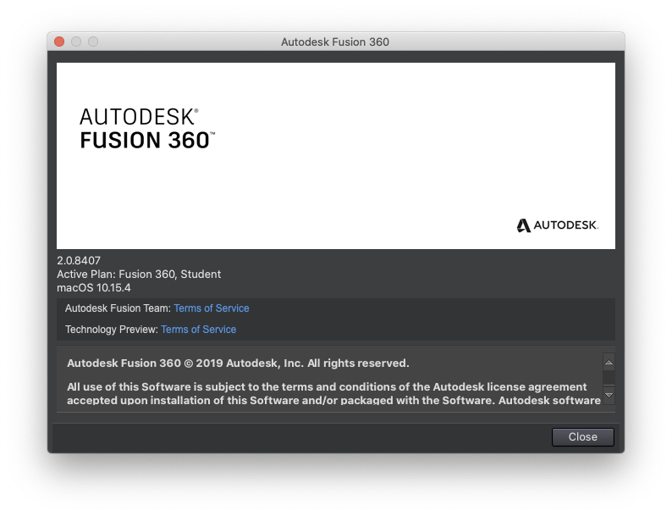Viewport: 672px width, 516px height.
Task: Click the red window close button
Action: (x=59, y=42)
